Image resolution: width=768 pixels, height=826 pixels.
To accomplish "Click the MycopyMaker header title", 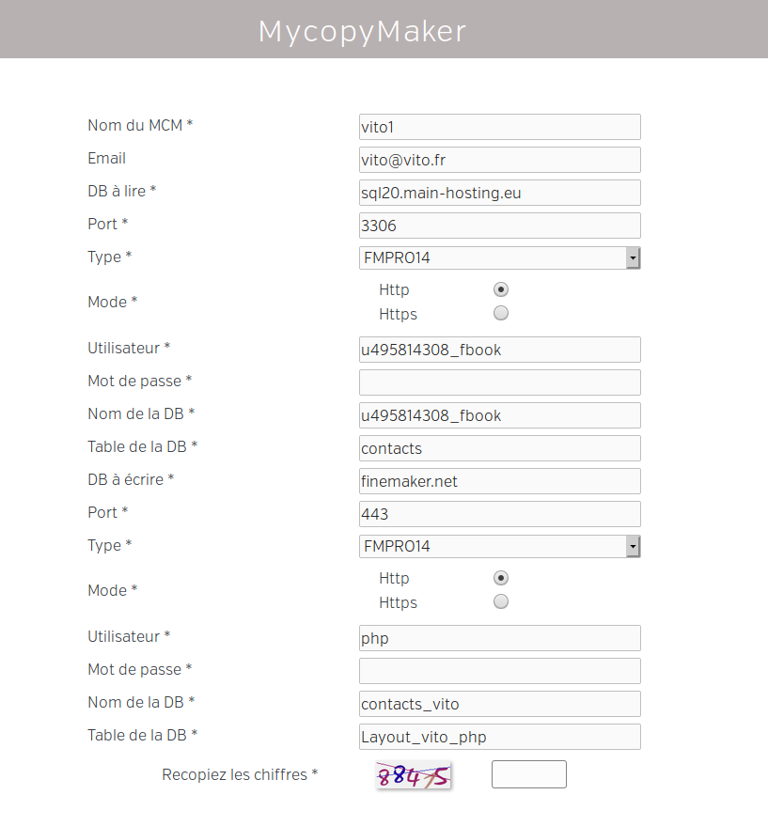I will [x=362, y=32].
